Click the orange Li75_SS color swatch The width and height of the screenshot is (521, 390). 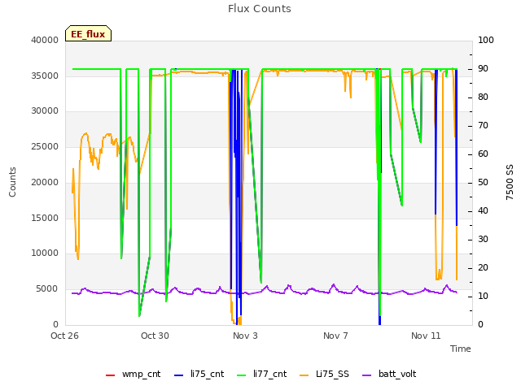(304, 375)
